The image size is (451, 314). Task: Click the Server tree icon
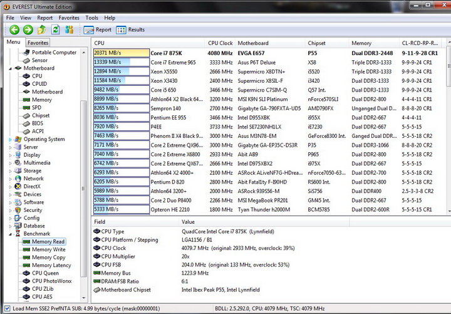pyautogui.click(x=18, y=147)
